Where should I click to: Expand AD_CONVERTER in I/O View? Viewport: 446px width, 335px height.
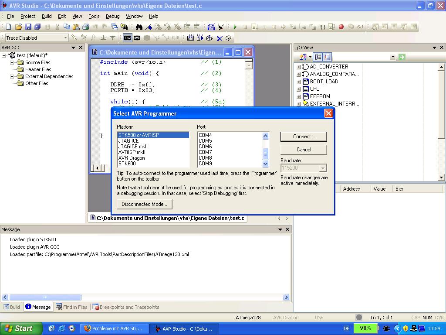tap(299, 67)
